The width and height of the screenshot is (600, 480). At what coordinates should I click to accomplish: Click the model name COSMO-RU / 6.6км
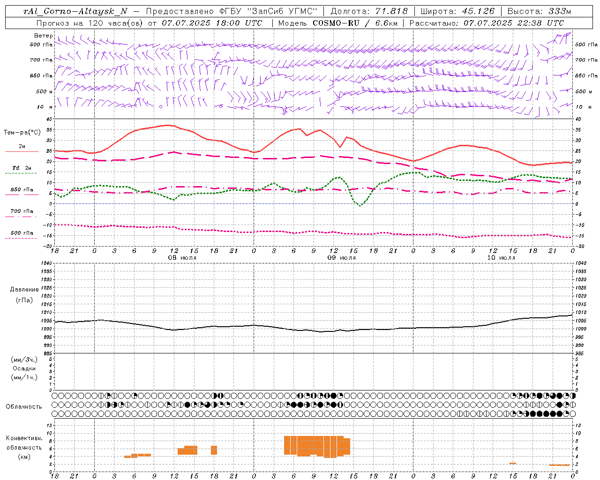tap(355, 23)
